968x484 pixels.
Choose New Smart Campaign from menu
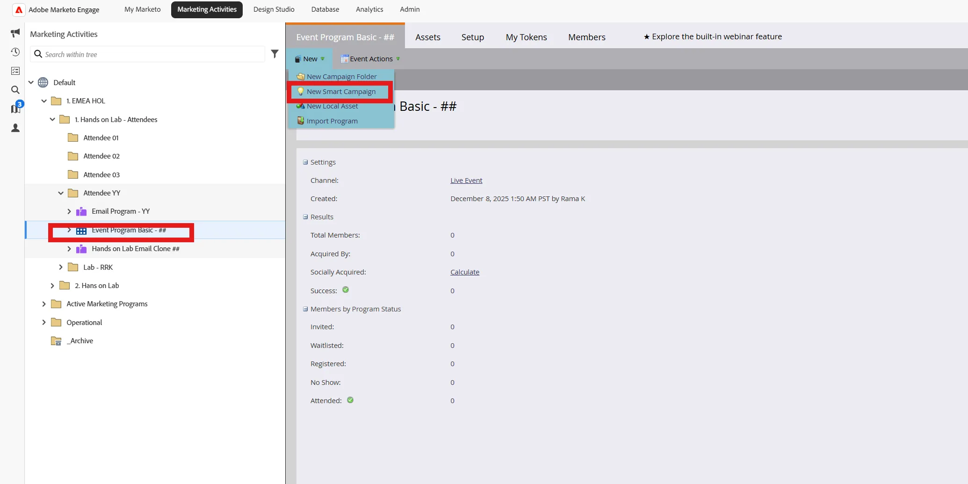341,92
